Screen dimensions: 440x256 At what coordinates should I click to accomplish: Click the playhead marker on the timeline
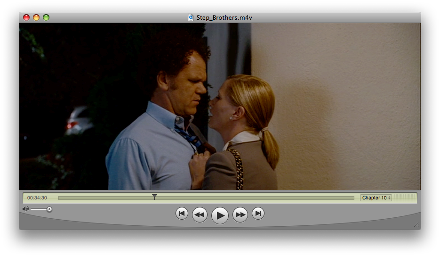[x=154, y=197]
